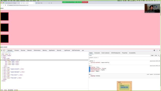Viewport: 161px width, 91px height.
Task: Open the Application tab
Action: [52, 50]
